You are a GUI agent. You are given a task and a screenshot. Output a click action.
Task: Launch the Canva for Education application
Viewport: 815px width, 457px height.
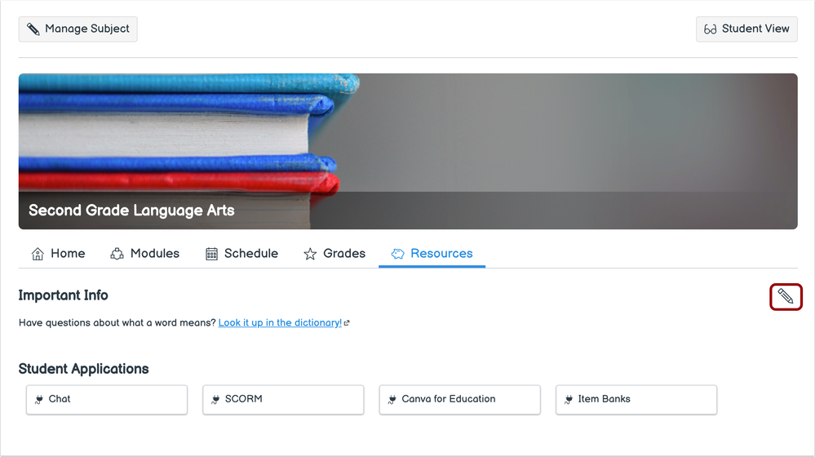pos(459,400)
